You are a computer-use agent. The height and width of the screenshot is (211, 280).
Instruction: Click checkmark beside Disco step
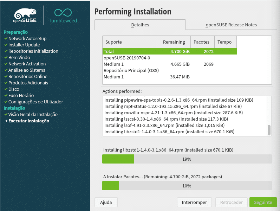[6, 89]
